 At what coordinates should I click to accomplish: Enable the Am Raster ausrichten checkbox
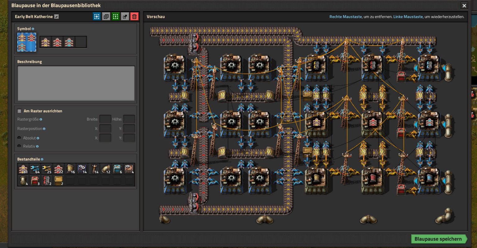point(19,111)
